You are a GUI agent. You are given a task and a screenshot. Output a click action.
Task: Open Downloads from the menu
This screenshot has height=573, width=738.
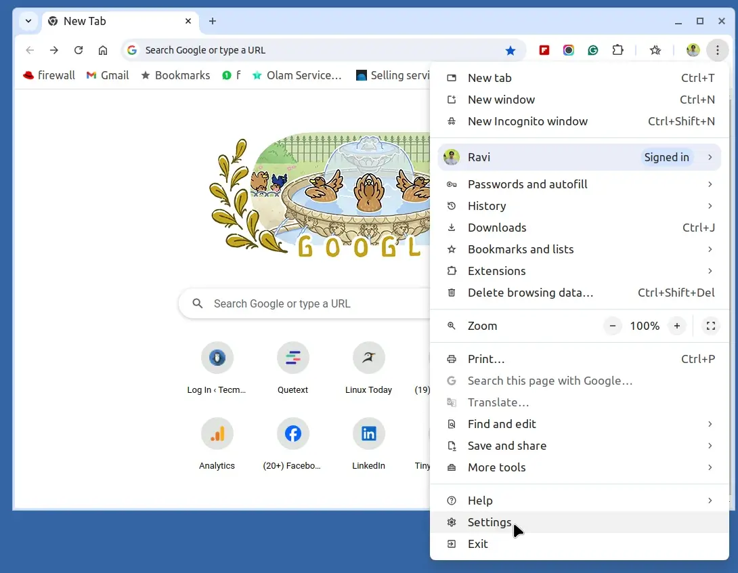580,228
